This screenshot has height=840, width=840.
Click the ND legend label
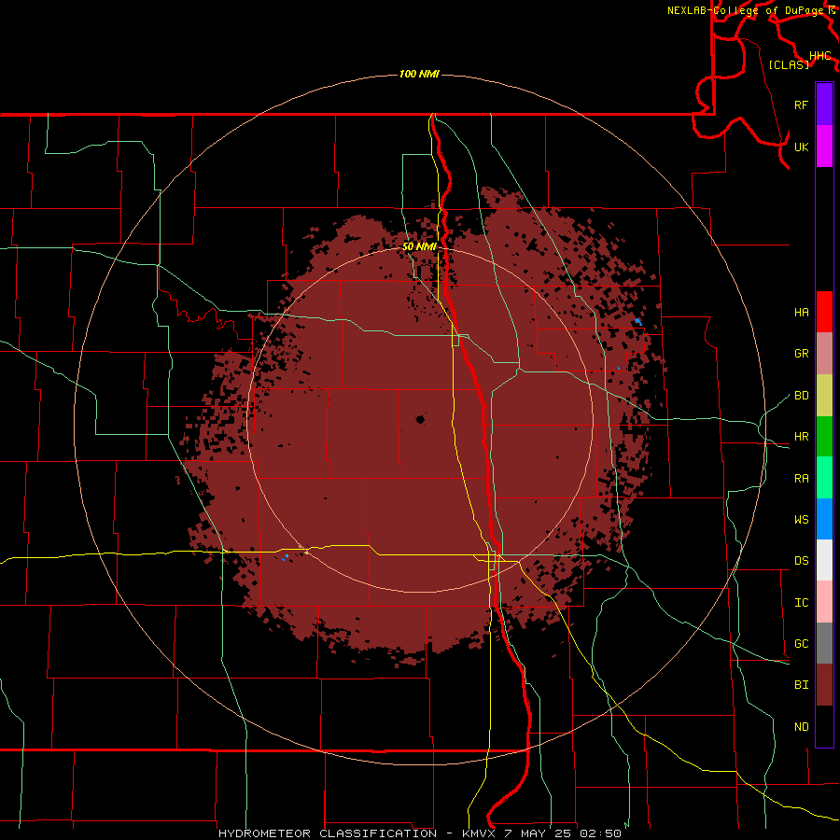coord(801,726)
